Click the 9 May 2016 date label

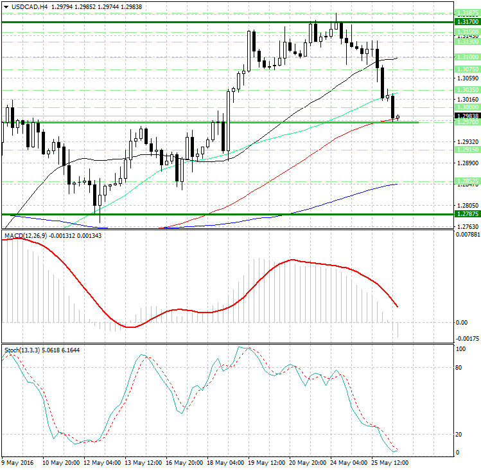click(x=17, y=462)
